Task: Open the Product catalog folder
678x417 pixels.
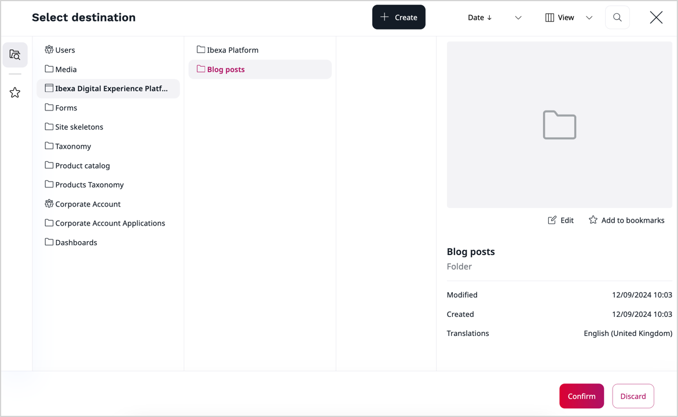Action: (82, 165)
